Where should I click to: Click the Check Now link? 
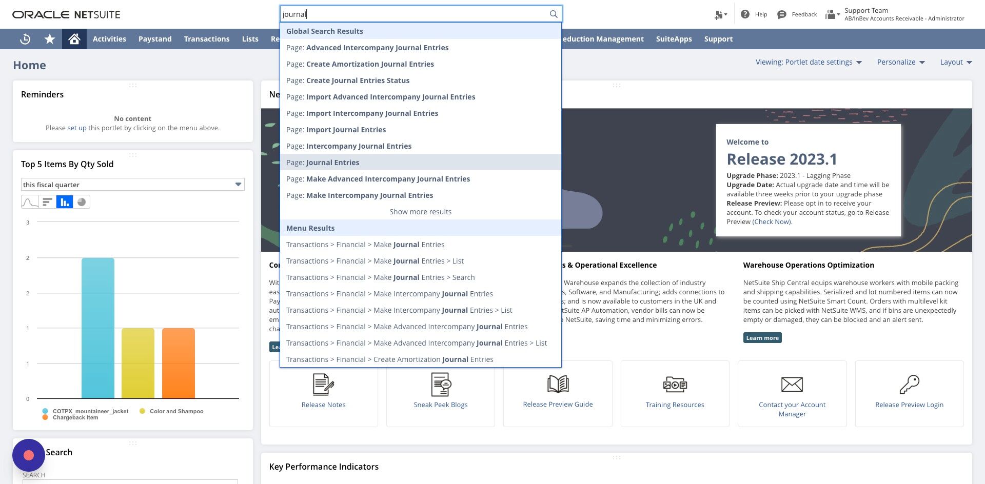pyautogui.click(x=772, y=222)
